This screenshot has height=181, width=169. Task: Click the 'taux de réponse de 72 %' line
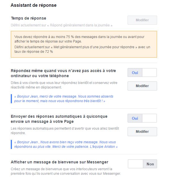tap(33, 52)
